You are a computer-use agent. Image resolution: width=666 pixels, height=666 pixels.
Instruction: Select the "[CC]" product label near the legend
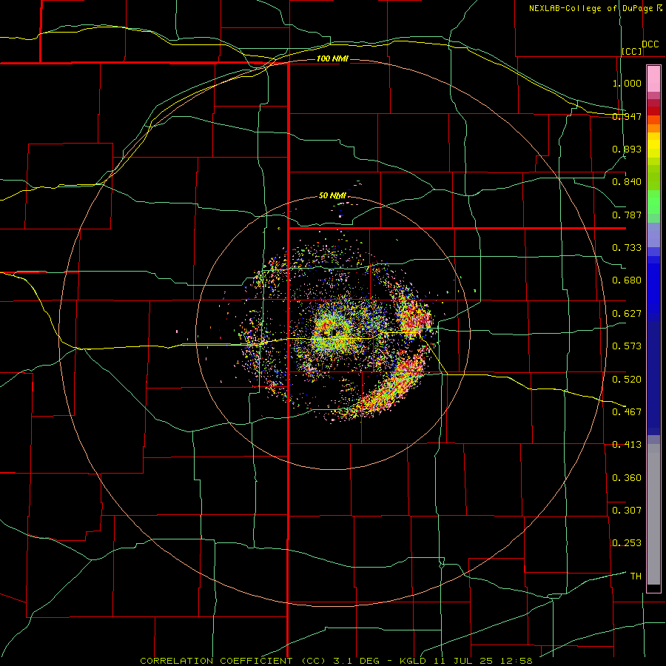(x=632, y=51)
